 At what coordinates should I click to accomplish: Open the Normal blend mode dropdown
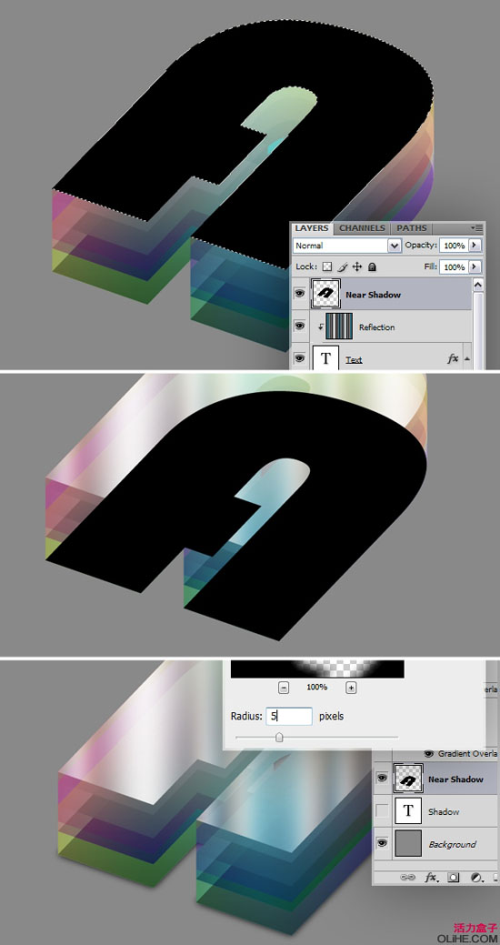[x=347, y=246]
